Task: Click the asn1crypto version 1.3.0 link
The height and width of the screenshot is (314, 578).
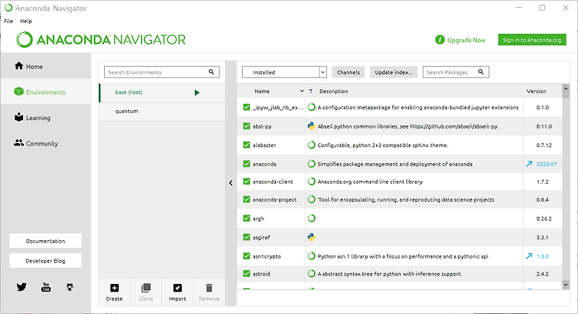Action: point(543,256)
